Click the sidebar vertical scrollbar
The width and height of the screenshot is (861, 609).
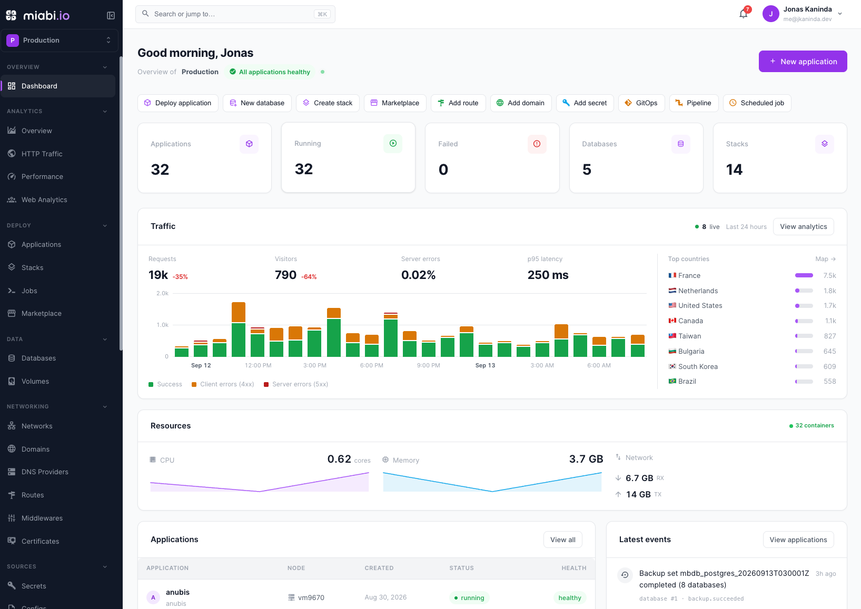coord(121,203)
